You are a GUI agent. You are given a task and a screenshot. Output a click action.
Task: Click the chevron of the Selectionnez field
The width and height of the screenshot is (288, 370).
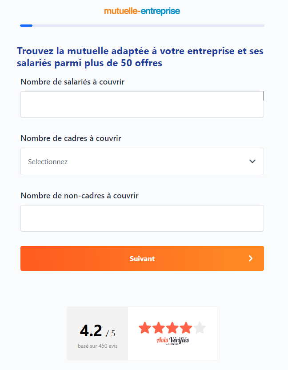252,161
